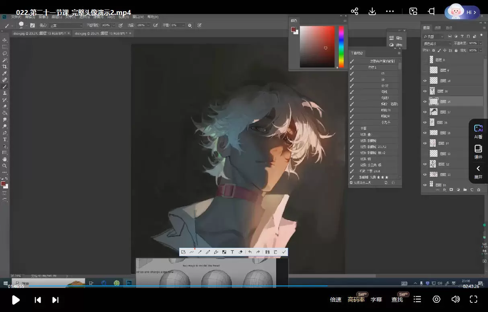Viewport: 488px width, 312px height.
Task: Open the 属性 (Properties) panel
Action: pos(395,38)
